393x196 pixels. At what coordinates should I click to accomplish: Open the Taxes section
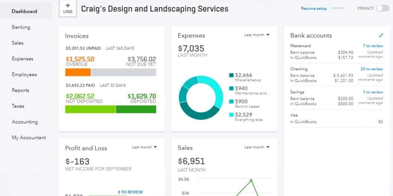pos(18,106)
